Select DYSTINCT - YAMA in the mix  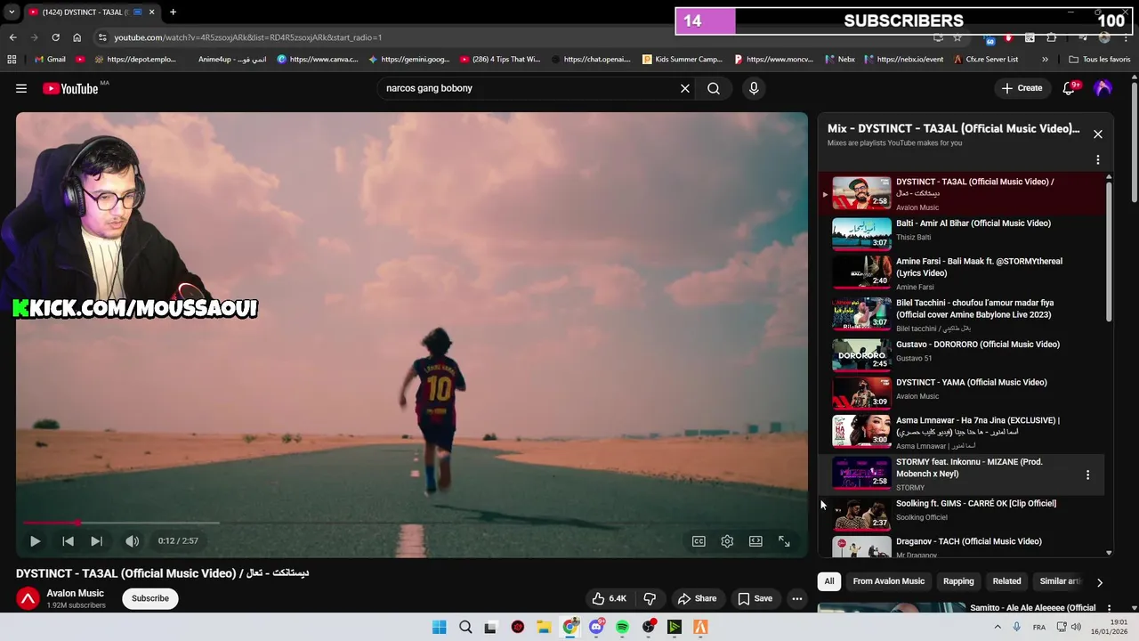point(961,391)
